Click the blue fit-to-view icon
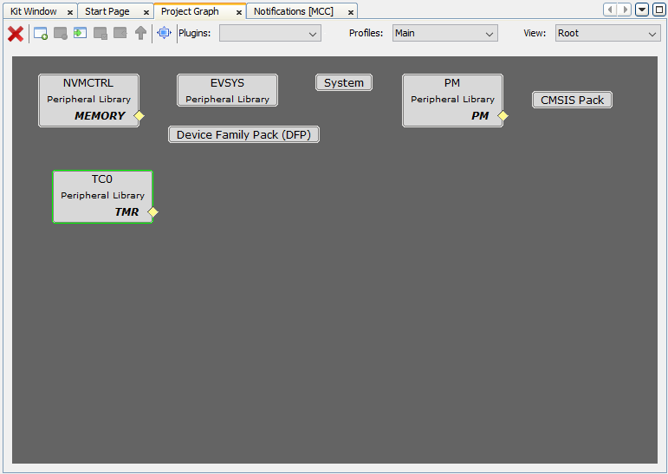This screenshot has width=668, height=474. (164, 33)
